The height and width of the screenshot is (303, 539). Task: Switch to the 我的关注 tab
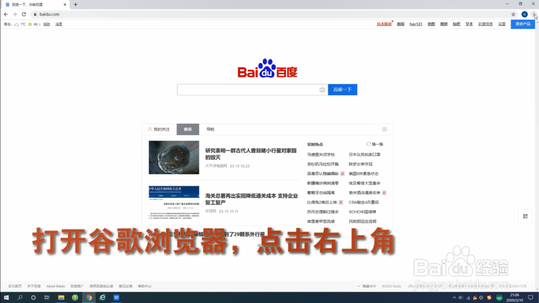159,129
